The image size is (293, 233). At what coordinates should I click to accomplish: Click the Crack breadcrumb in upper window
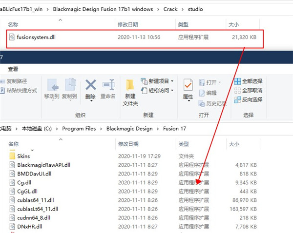171,9
